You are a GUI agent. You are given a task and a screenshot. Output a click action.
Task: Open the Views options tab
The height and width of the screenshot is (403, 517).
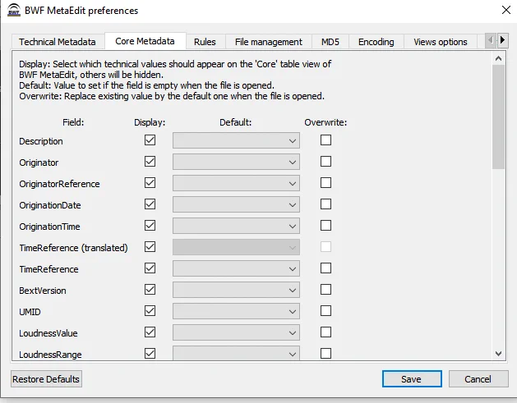pyautogui.click(x=441, y=42)
